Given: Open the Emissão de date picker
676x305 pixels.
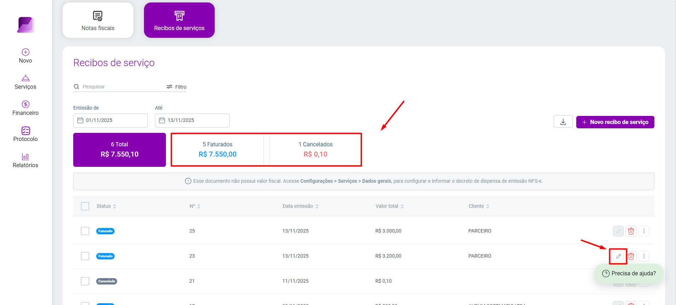Looking at the screenshot, I should 110,121.
